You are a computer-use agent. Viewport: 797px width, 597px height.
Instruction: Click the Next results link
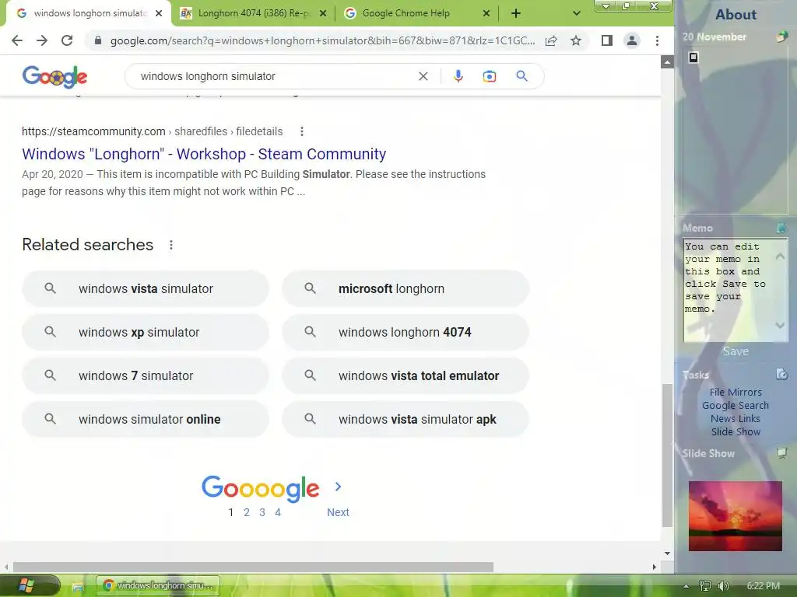(x=338, y=512)
